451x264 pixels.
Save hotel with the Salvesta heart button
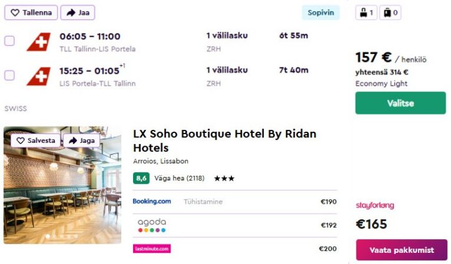35,140
